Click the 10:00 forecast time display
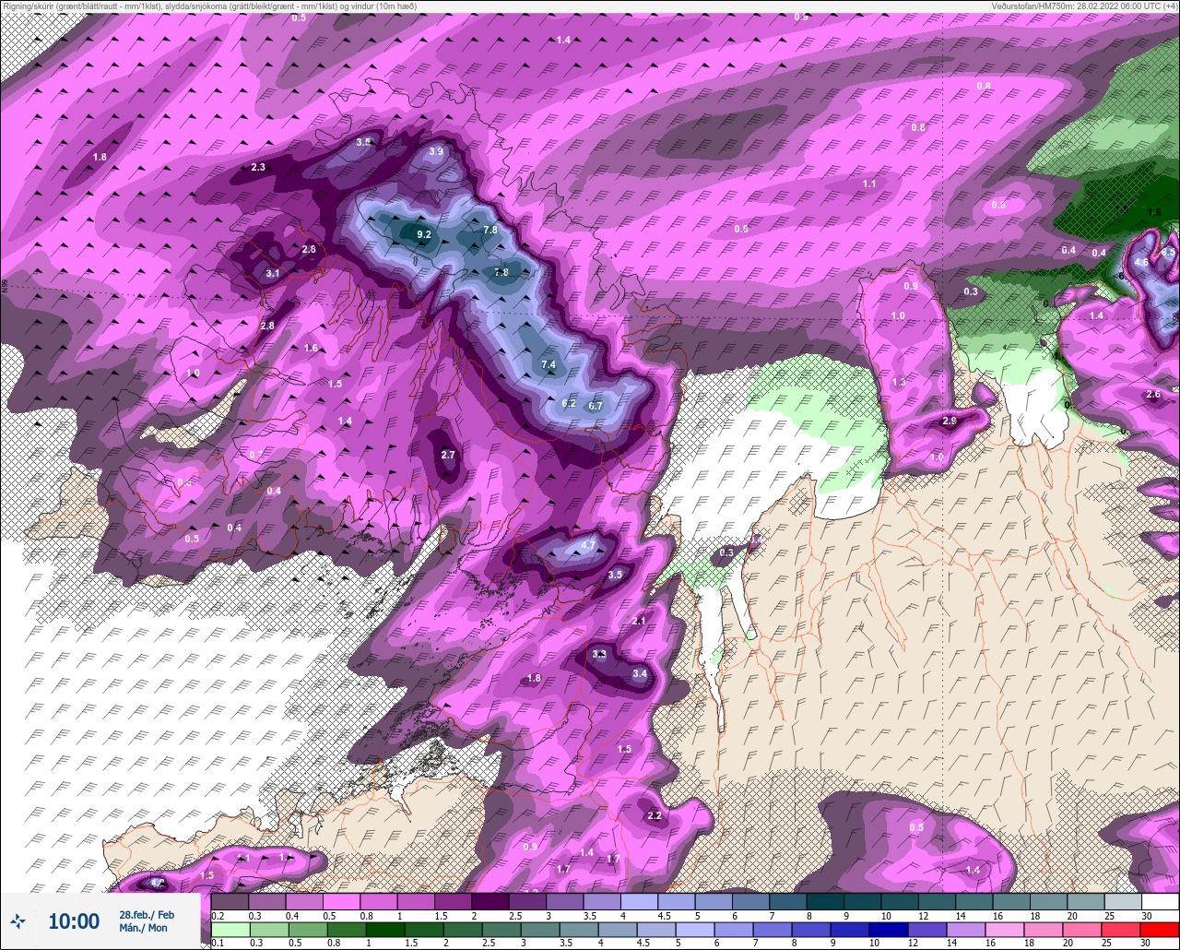Screen dimensions: 1180x950 point(74,920)
